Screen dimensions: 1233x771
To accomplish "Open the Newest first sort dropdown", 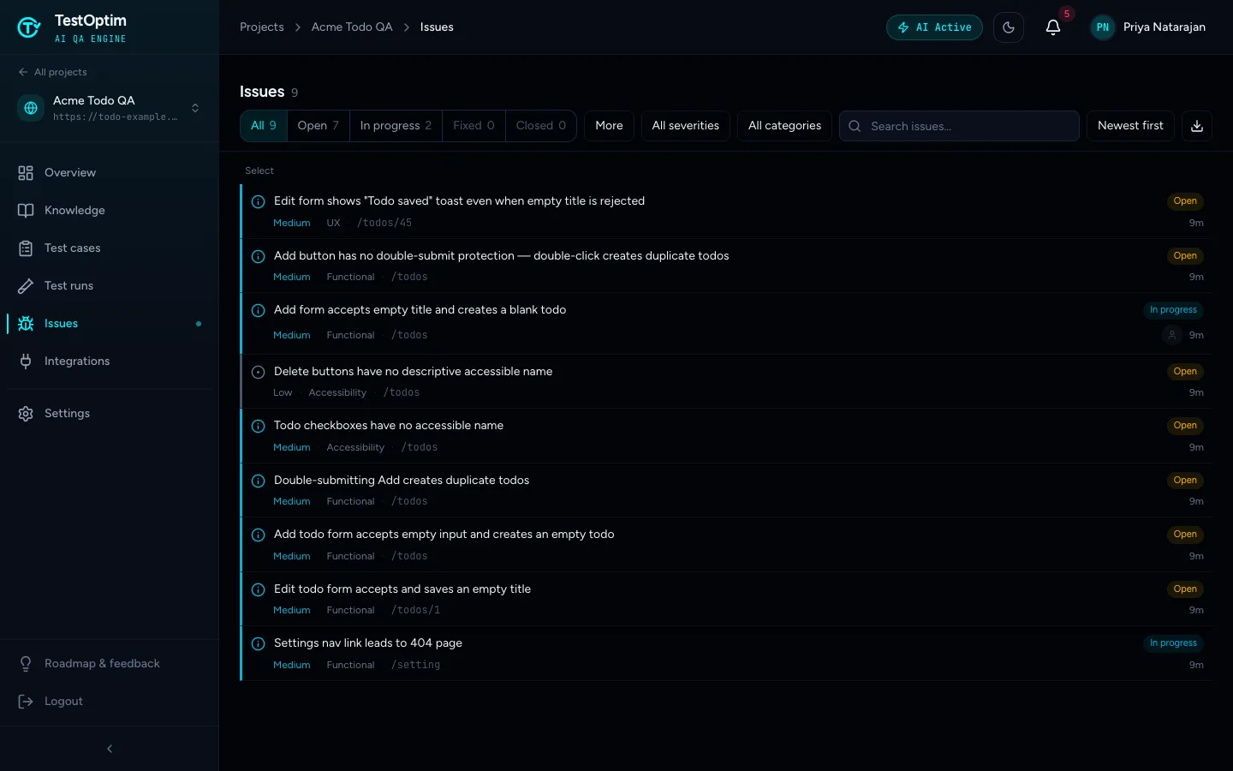I will [1130, 125].
